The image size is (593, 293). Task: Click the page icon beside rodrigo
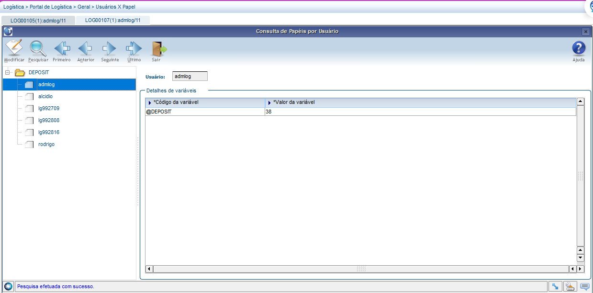pos(29,144)
